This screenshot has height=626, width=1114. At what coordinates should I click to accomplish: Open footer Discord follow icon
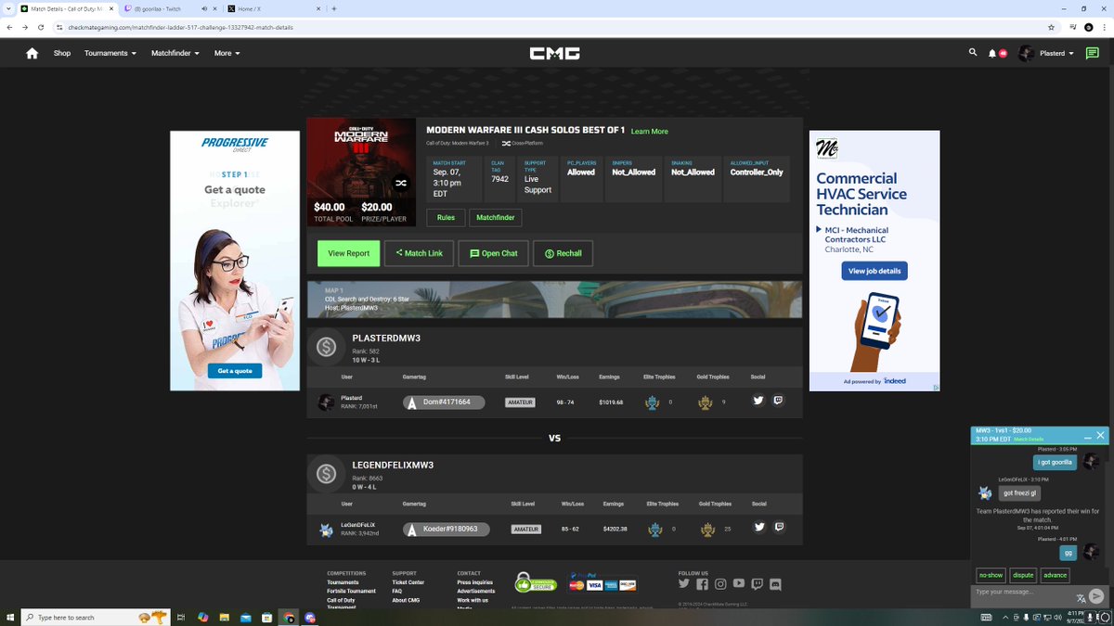(x=776, y=584)
